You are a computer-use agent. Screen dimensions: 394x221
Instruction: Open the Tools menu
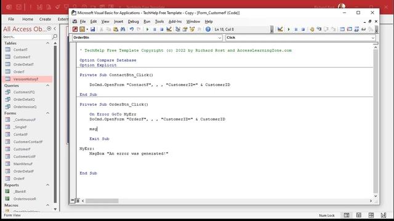159,21
